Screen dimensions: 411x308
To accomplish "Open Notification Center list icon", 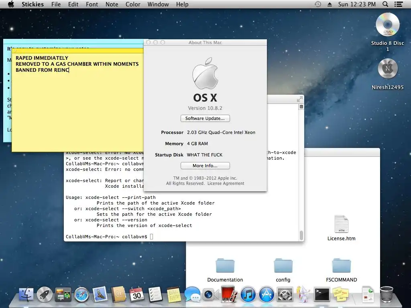I will [399, 4].
